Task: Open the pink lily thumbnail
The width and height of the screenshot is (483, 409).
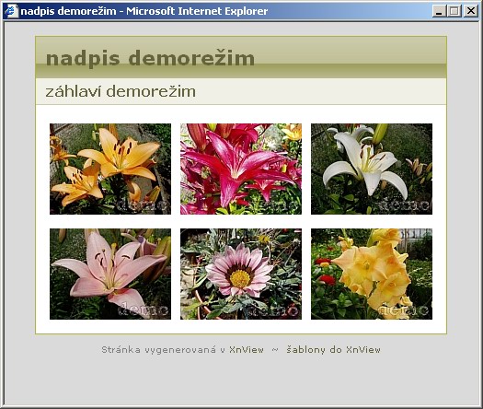Action: pos(110,274)
